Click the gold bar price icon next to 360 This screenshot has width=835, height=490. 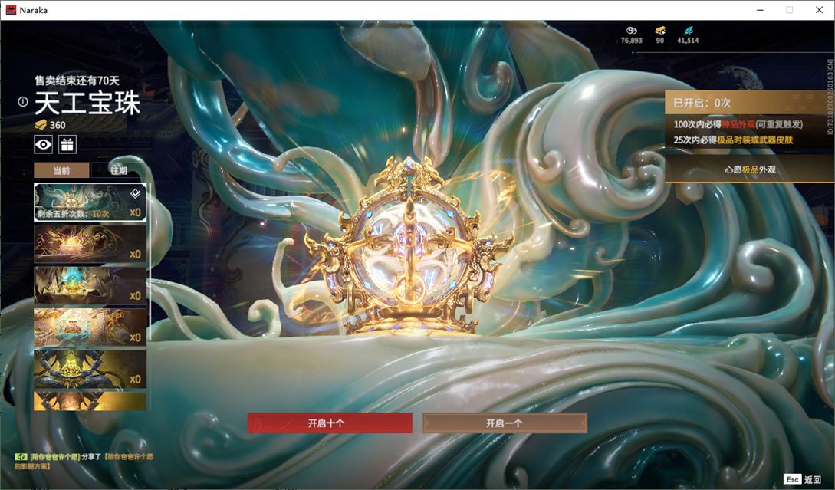click(41, 125)
